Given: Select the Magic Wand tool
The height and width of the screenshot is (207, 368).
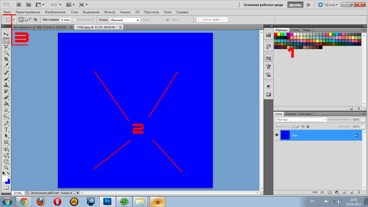Looking at the screenshot, I should (6, 53).
